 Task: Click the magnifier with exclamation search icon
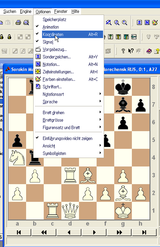tap(124, 22)
